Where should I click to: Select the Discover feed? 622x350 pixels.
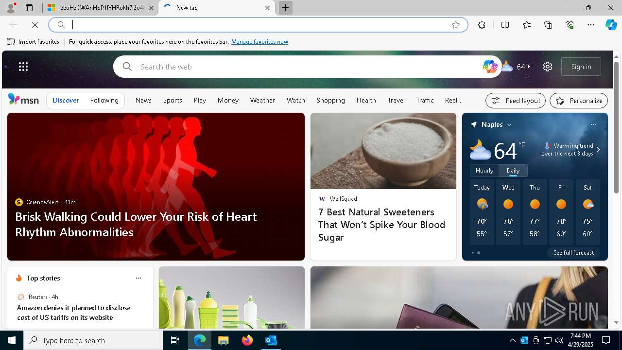[66, 100]
